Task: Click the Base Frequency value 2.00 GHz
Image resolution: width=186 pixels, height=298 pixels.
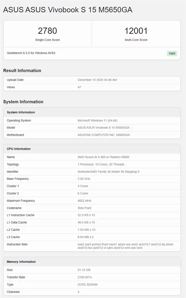Action: [x=84, y=179]
